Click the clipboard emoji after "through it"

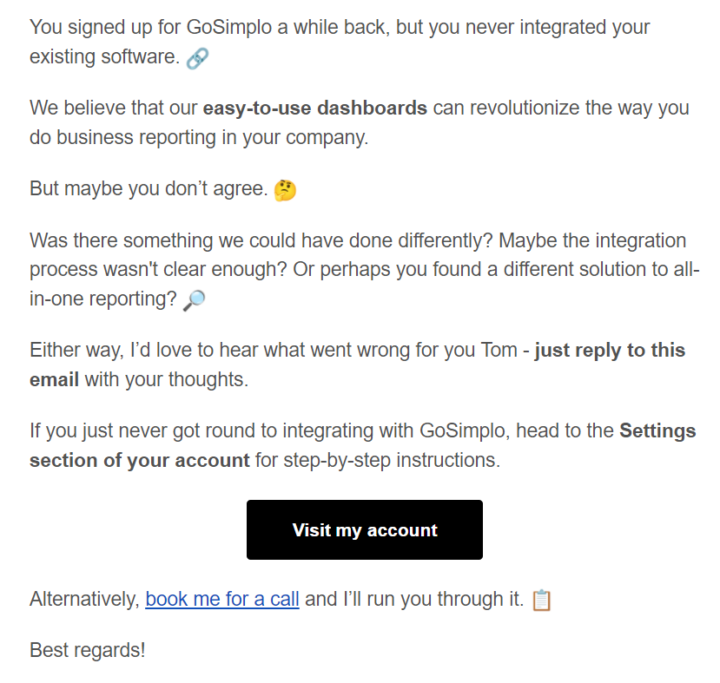(x=541, y=600)
